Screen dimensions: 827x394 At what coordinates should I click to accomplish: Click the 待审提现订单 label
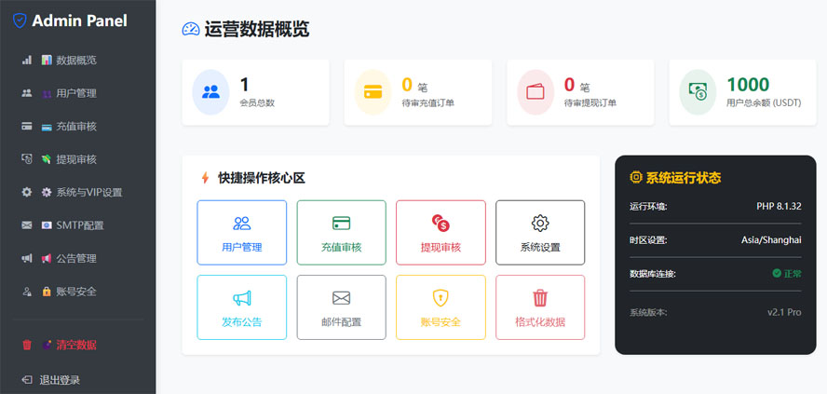click(x=590, y=102)
